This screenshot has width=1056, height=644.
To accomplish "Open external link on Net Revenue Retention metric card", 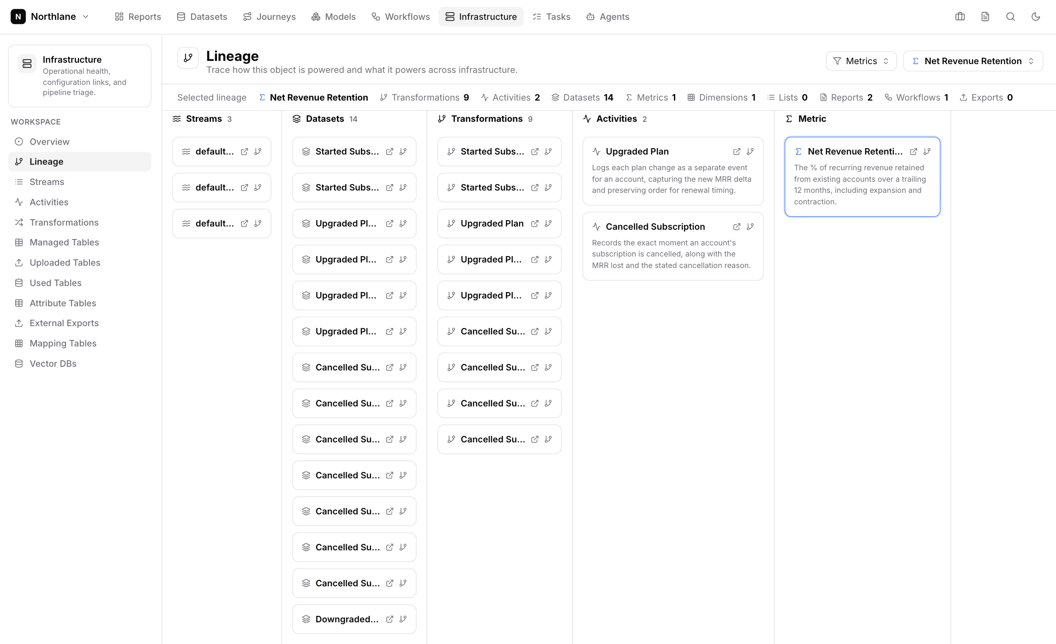I will [x=913, y=151].
